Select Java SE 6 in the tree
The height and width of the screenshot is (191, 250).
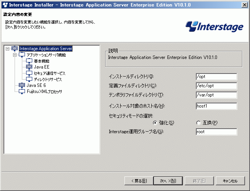click(36, 85)
